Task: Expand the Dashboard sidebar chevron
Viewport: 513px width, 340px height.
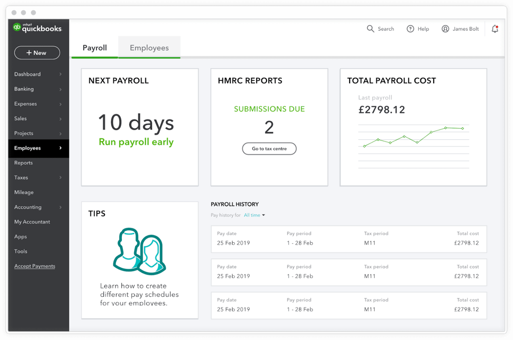Action: [60, 74]
